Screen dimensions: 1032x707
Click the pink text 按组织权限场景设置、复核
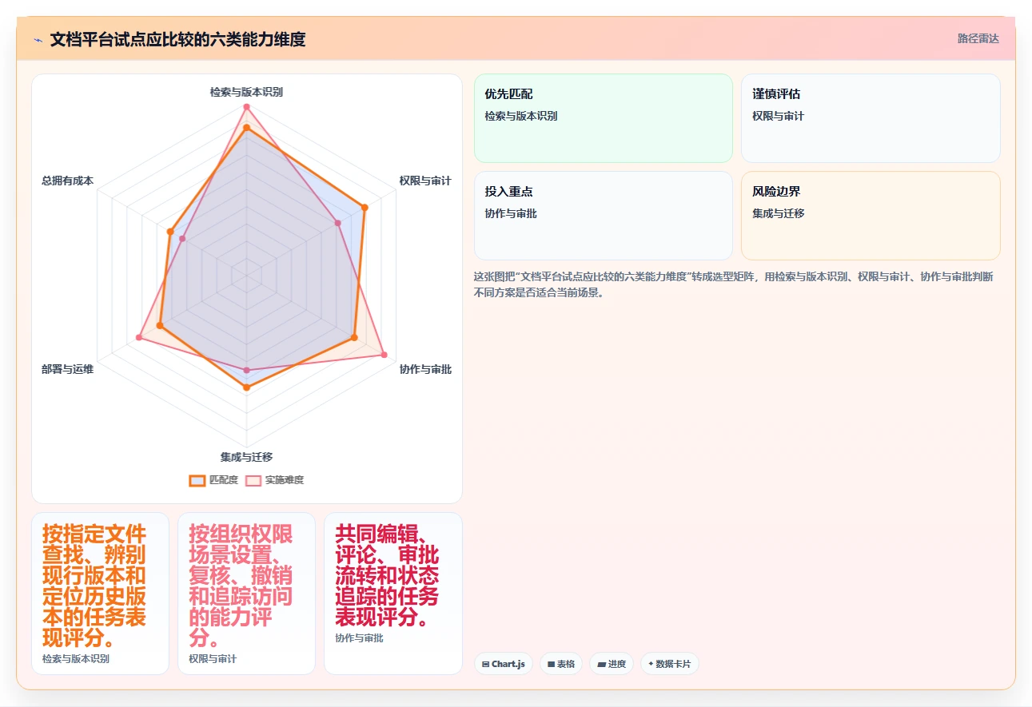coord(241,586)
